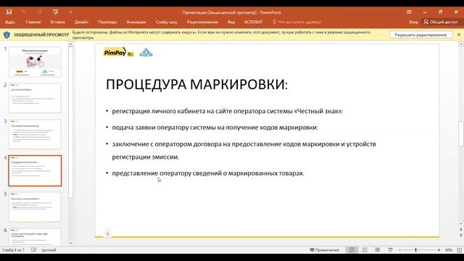Open the Переходы ribbon tab
The image size is (464, 261).
coord(107,22)
